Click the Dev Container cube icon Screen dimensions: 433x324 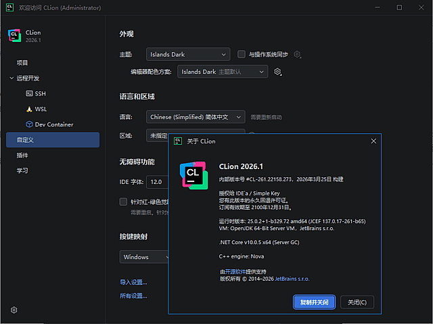29,124
